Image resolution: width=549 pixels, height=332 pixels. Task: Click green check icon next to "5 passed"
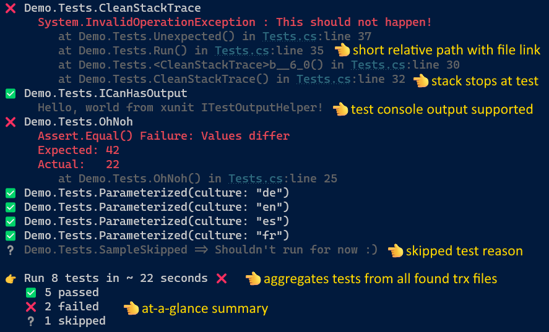coord(30,292)
